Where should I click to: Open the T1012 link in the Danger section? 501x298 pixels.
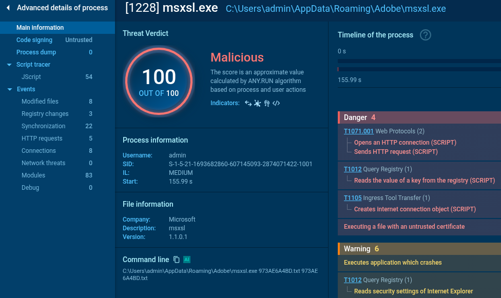[x=353, y=169]
